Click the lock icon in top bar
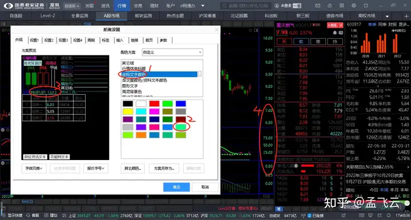Screen dimensions: 411x220 tap(330, 6)
